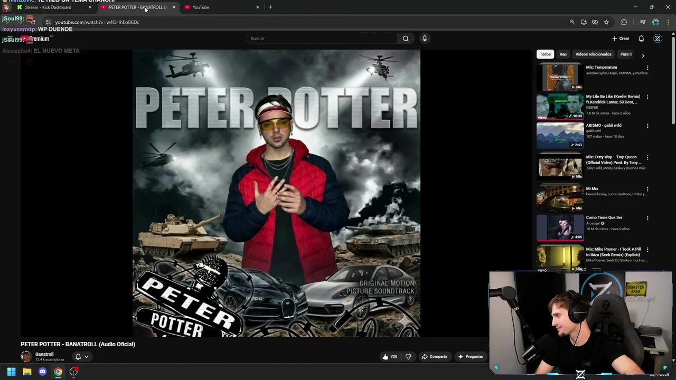
Task: Close the Kick Dashboard tab
Action: tap(90, 7)
